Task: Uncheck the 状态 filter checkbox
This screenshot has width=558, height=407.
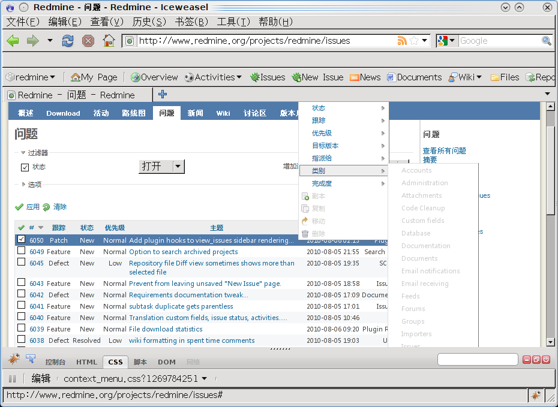Action: (25, 167)
